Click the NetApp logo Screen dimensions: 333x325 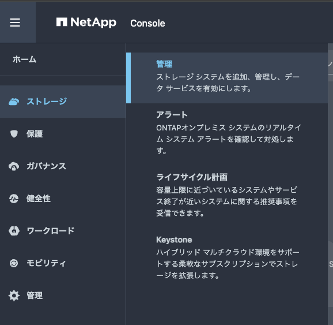[86, 23]
